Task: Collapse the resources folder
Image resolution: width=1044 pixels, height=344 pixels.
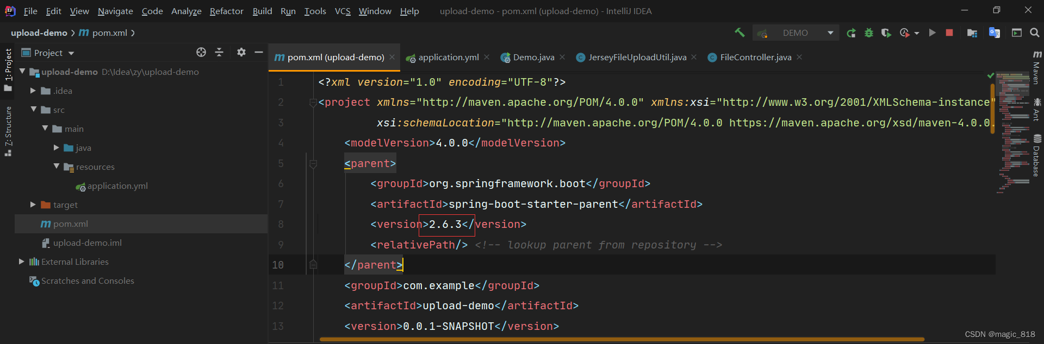Action: tap(57, 166)
